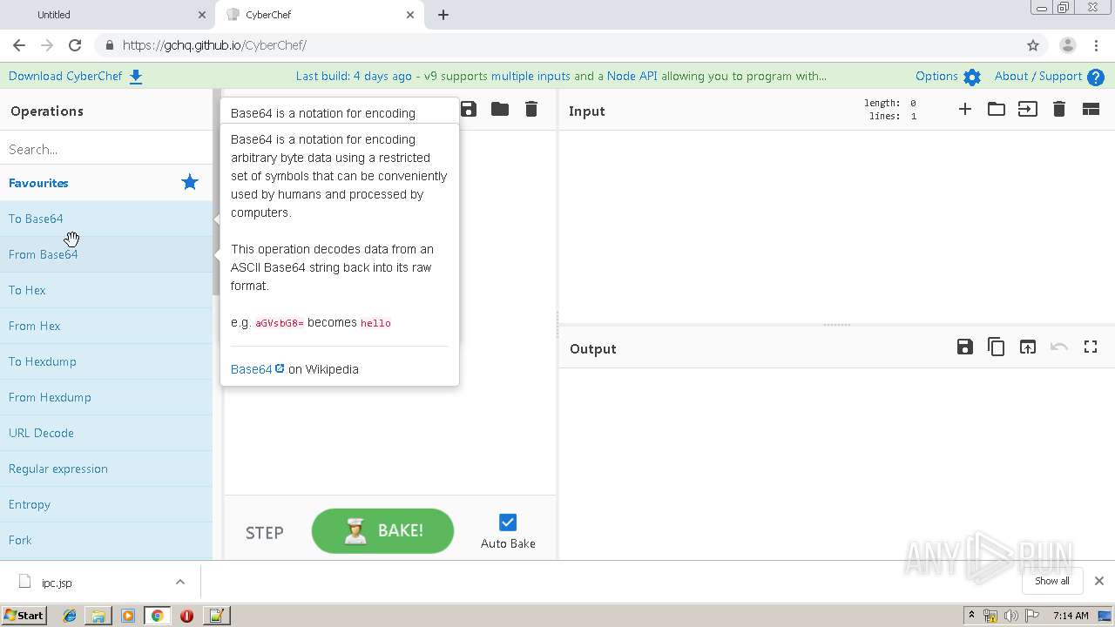Viewport: 1115px width, 627px height.
Task: Add a new input tab
Action: tap(965, 109)
